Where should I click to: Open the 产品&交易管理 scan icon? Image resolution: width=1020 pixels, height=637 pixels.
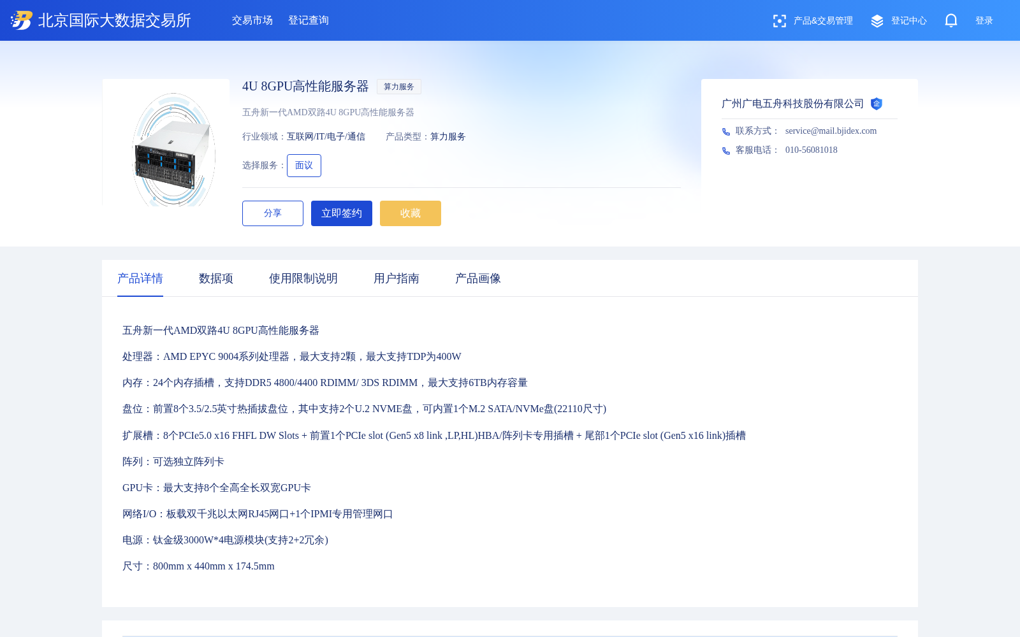[x=779, y=21]
